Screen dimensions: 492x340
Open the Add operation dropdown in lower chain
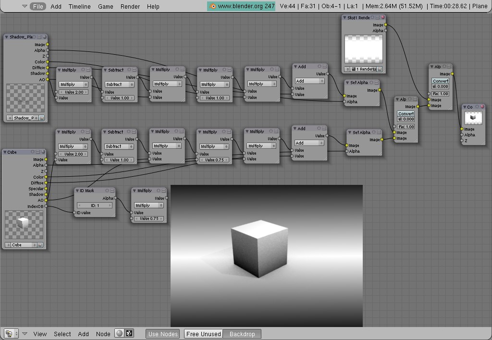coord(309,143)
